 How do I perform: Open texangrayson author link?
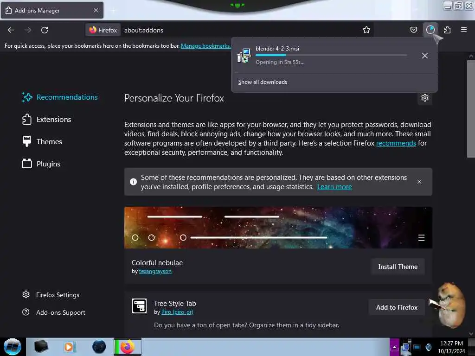point(155,271)
